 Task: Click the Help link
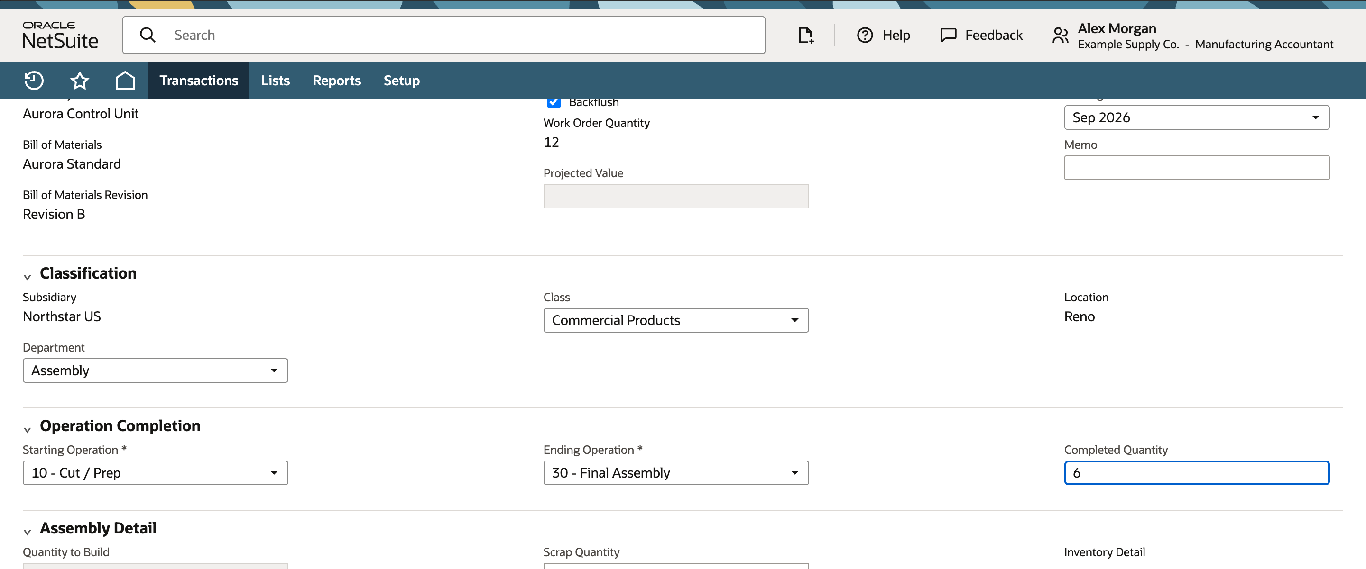(895, 35)
